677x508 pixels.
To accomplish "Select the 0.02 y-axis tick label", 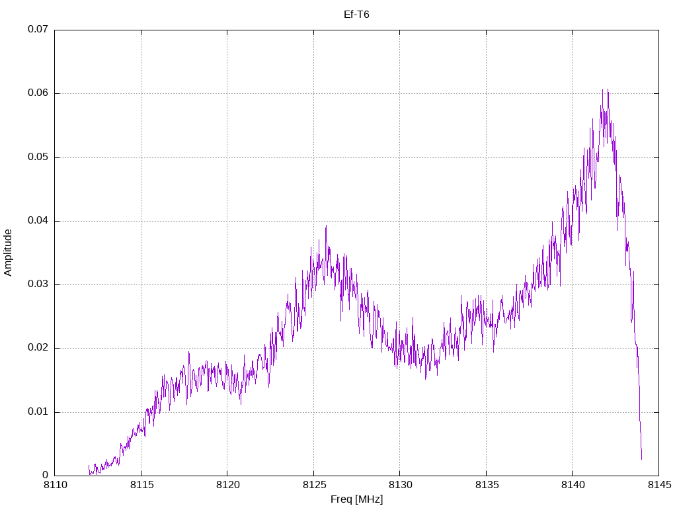I will pyautogui.click(x=38, y=348).
